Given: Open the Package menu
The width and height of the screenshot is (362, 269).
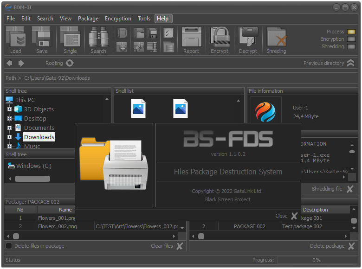Looking at the screenshot, I should coord(88,19).
